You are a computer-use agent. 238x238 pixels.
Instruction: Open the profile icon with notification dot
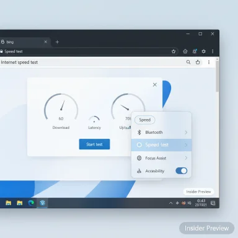[195, 51]
